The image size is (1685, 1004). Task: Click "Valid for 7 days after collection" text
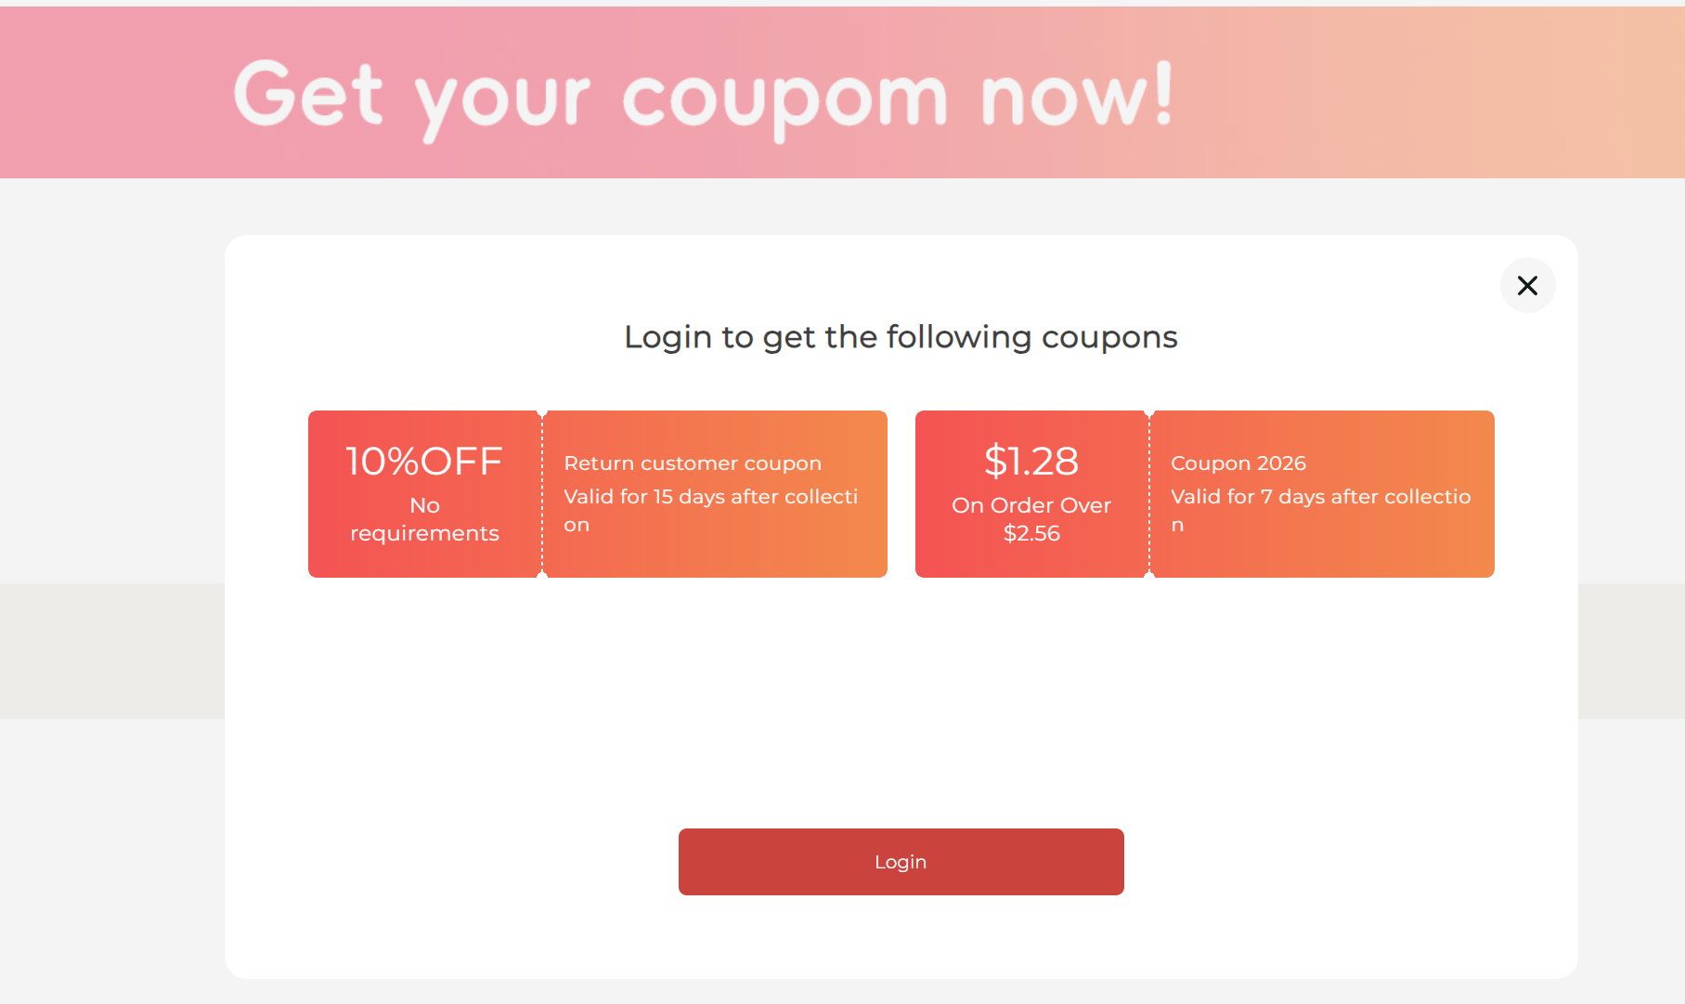click(x=1320, y=498)
